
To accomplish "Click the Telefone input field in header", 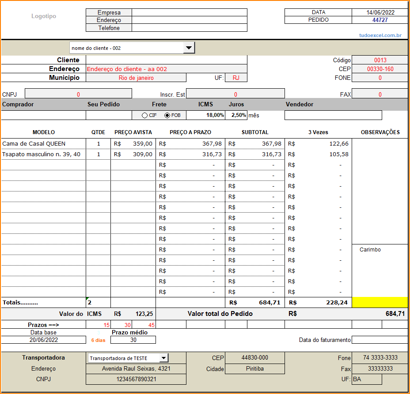I will pyautogui.click(x=189, y=28).
